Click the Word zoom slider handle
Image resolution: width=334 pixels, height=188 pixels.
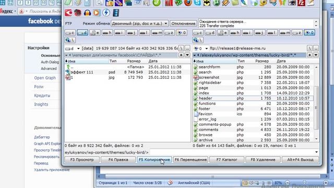(x=305, y=182)
